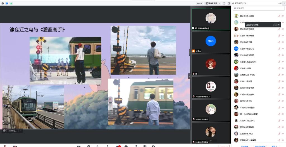This screenshot has height=147, width=286.
Task: Click the 搜索成员 search field
Action: [x=259, y=8]
